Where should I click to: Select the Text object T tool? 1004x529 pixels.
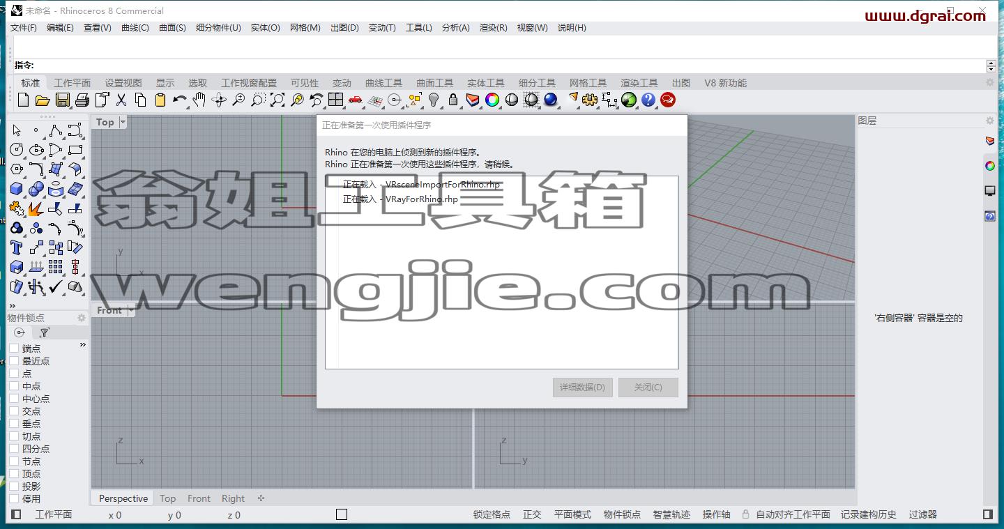pyautogui.click(x=17, y=247)
